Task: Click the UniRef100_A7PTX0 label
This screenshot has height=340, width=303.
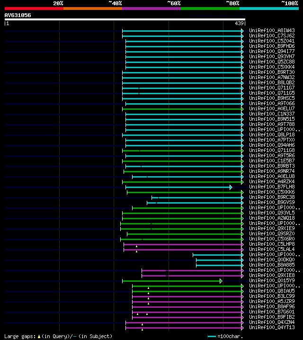Action: coord(272,140)
